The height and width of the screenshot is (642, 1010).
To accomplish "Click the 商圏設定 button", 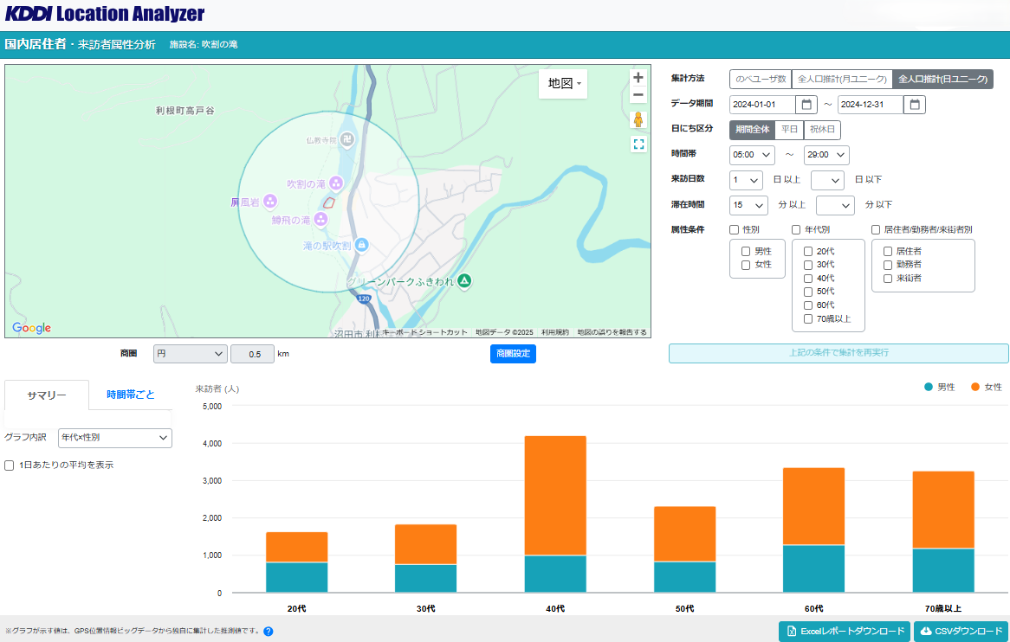I will [x=513, y=354].
